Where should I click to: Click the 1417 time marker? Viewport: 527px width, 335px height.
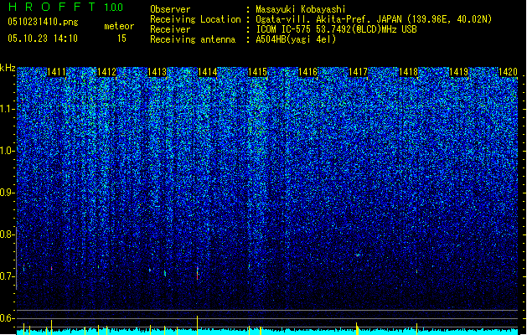pyautogui.click(x=359, y=72)
